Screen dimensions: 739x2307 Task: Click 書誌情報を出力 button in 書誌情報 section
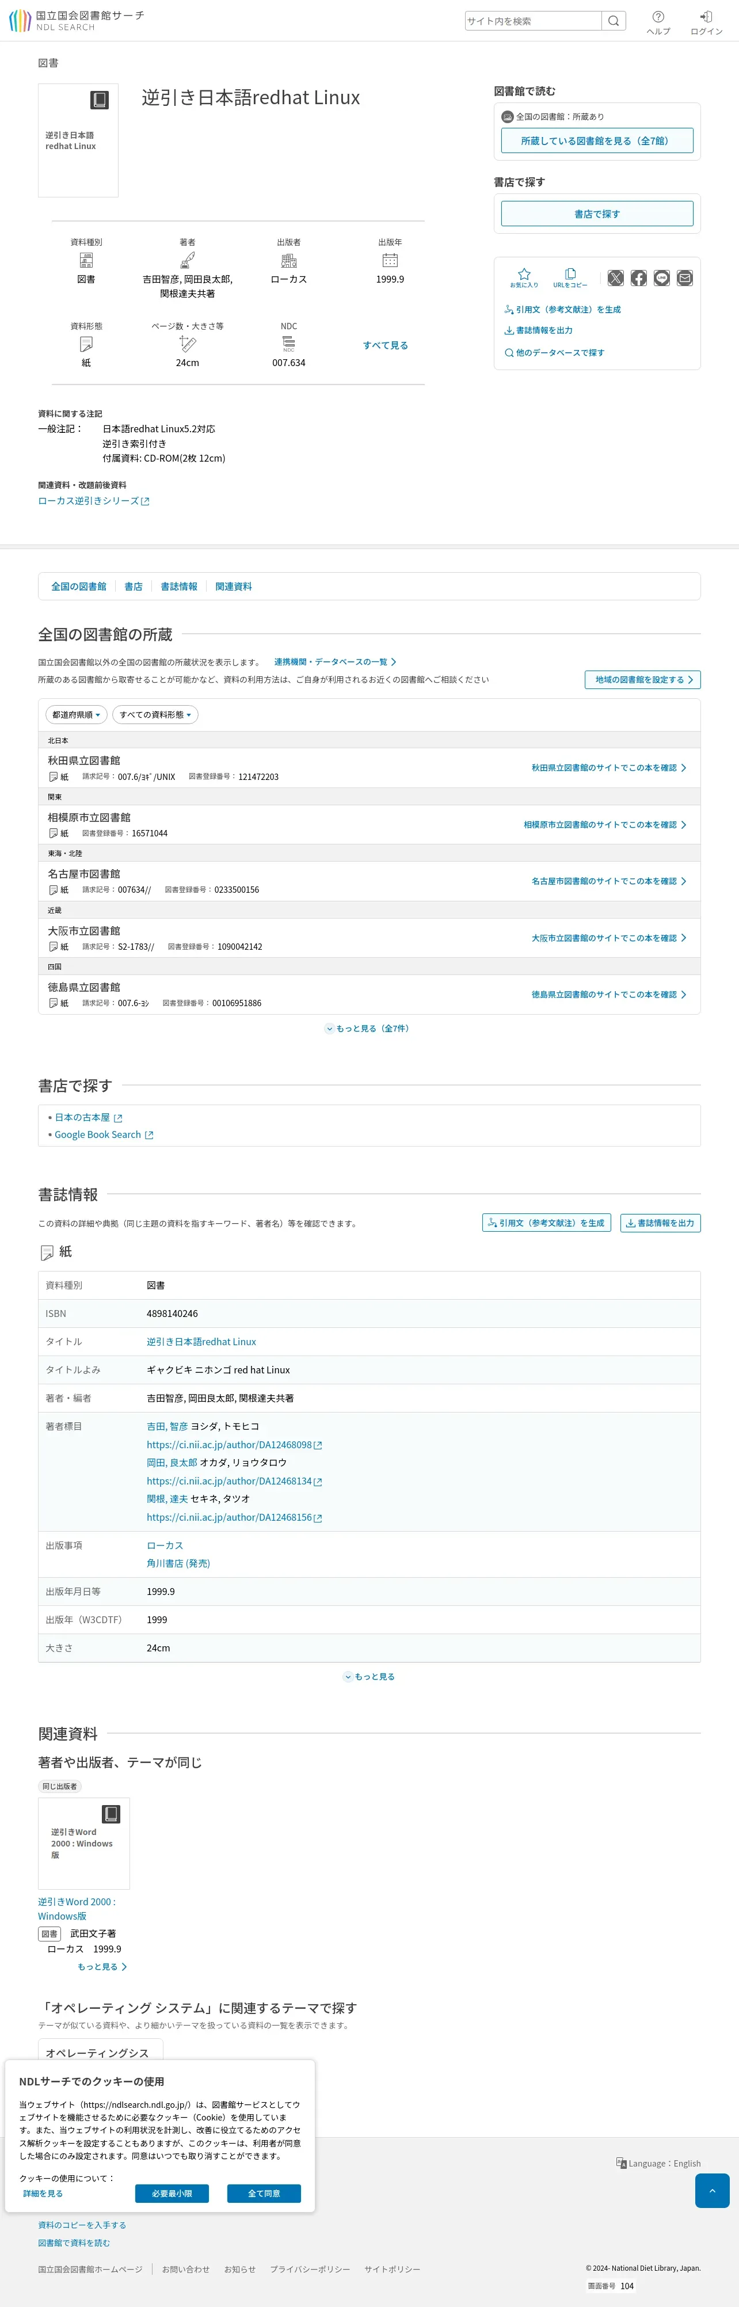point(660,1223)
